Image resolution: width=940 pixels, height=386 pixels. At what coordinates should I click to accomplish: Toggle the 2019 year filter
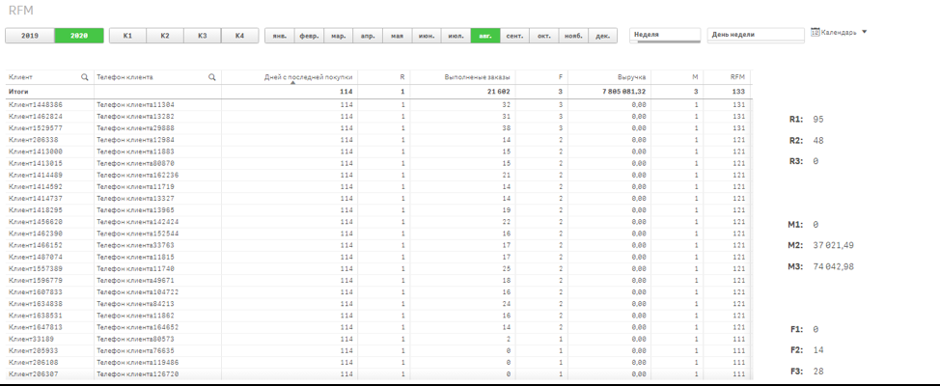click(x=30, y=36)
